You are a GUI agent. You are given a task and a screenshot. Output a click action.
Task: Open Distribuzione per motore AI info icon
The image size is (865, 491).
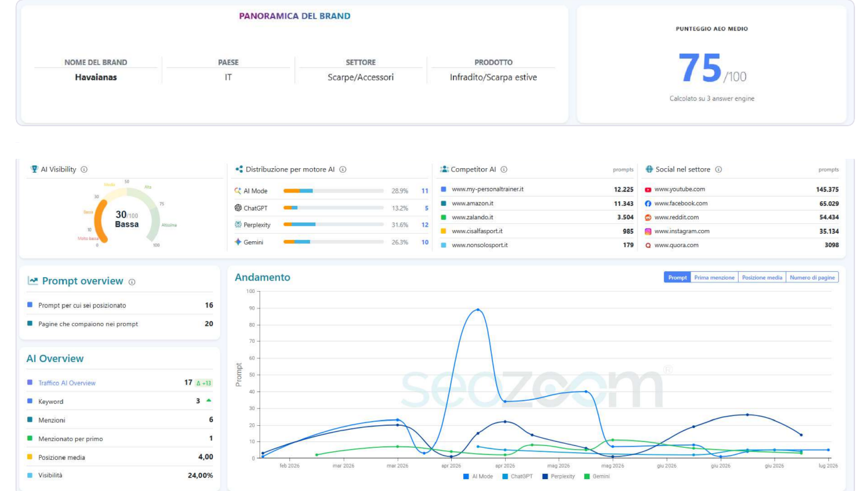point(343,169)
